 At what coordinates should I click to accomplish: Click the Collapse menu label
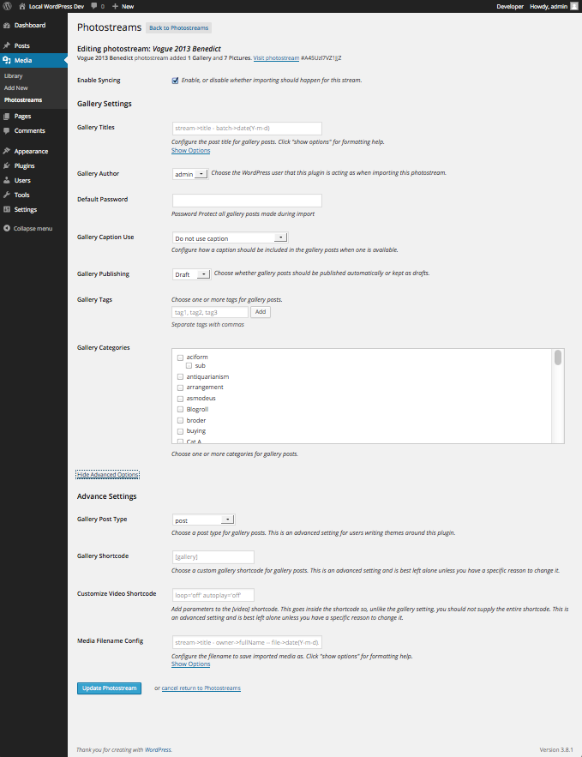tap(33, 228)
